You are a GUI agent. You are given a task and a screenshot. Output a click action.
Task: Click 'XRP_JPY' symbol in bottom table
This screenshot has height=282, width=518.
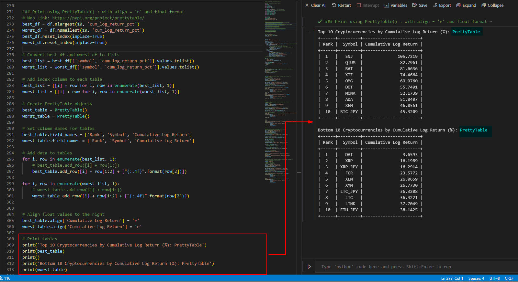pyautogui.click(x=349, y=167)
